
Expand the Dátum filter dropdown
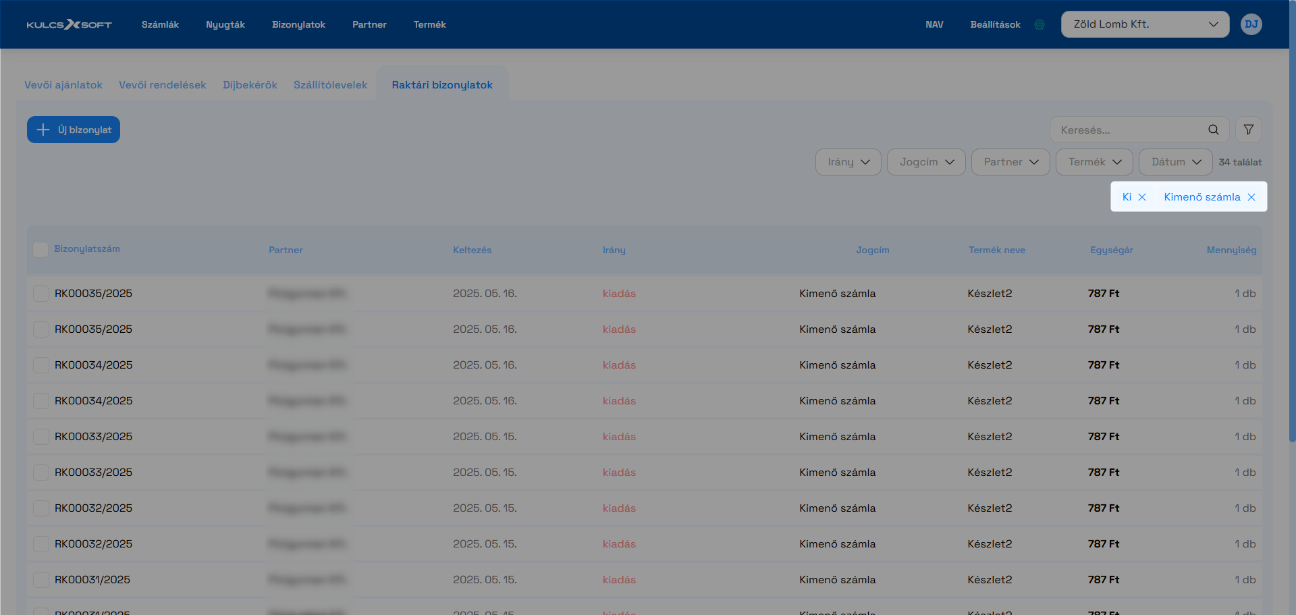pyautogui.click(x=1176, y=162)
